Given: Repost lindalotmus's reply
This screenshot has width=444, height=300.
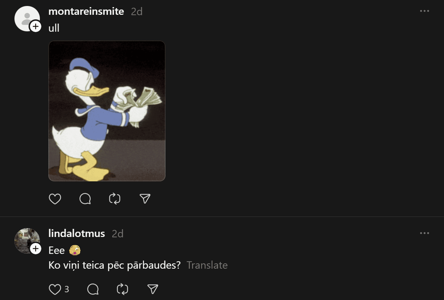Looking at the screenshot, I should (122, 289).
